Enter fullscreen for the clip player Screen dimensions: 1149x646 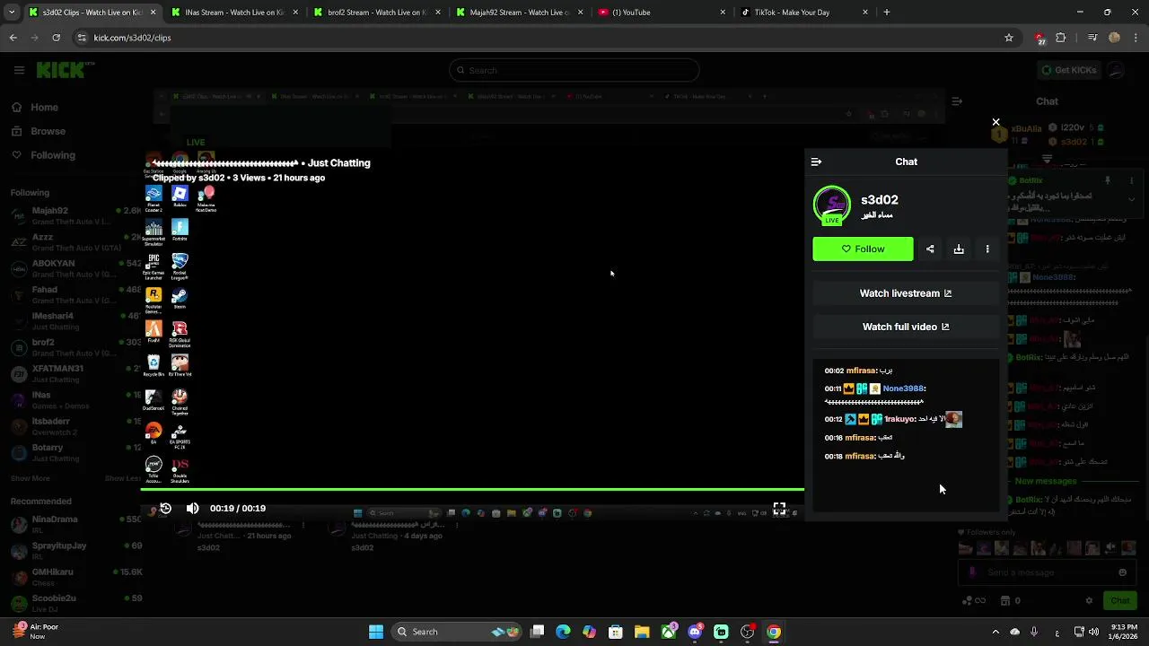point(779,508)
